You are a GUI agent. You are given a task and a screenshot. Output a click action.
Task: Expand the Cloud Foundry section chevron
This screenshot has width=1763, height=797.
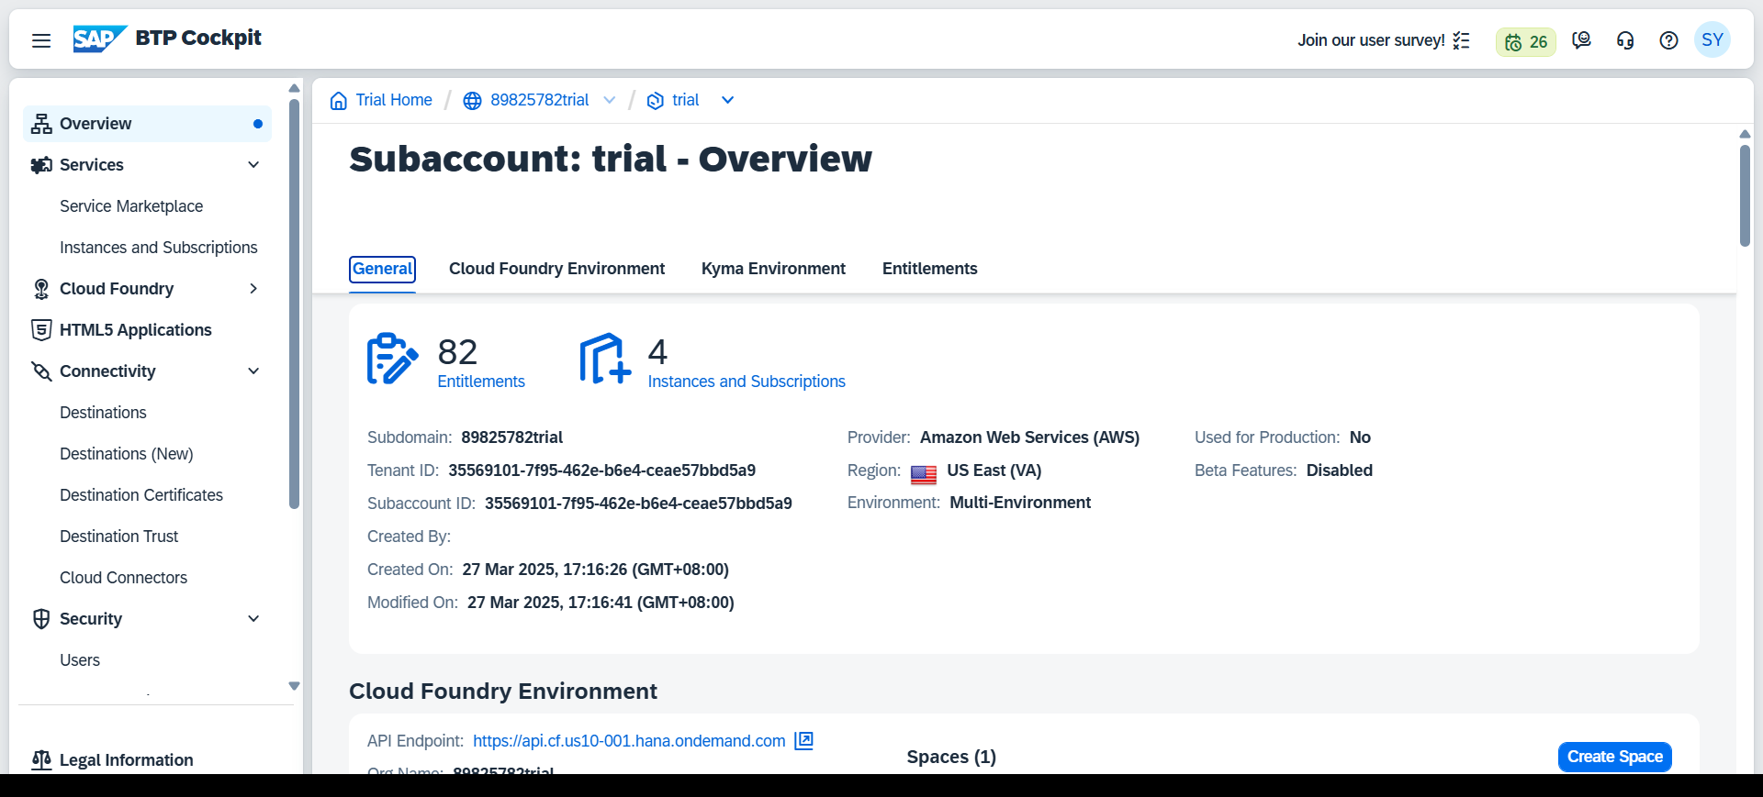click(254, 289)
